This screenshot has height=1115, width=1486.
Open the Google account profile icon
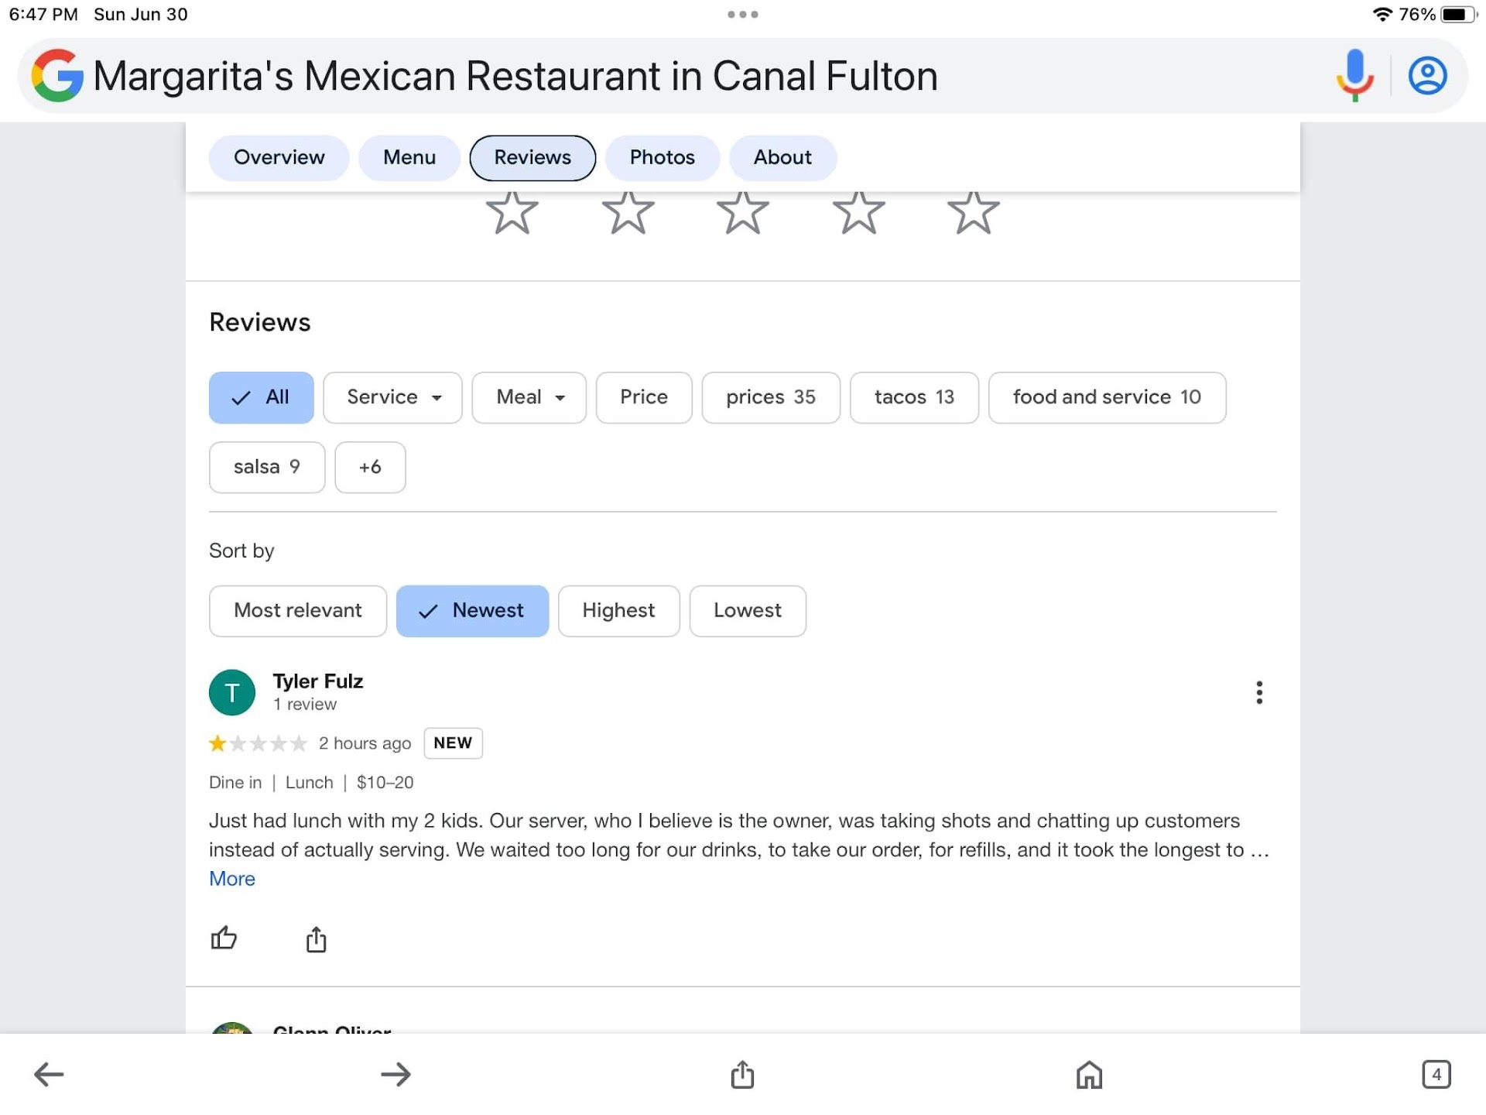coord(1427,76)
